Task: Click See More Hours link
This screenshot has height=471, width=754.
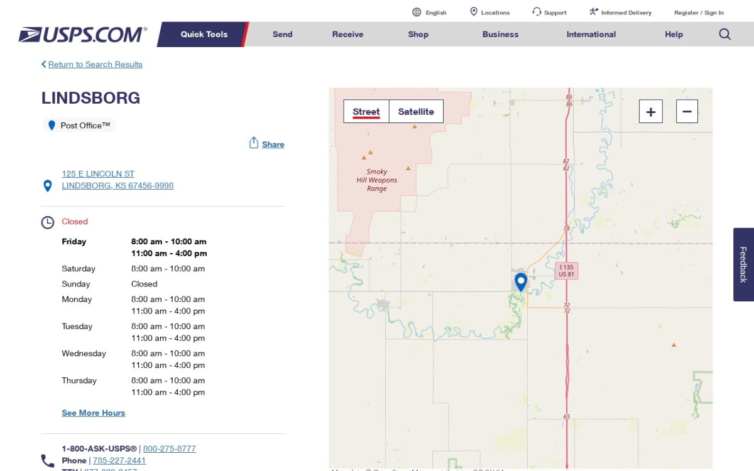Action: tap(94, 413)
